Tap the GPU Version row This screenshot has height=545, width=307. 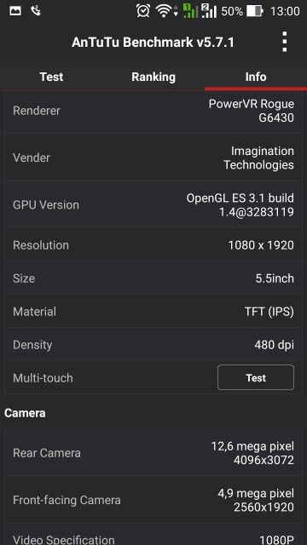tap(153, 204)
